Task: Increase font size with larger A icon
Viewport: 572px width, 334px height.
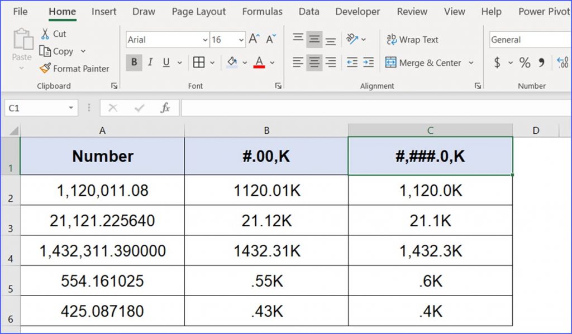Action: pos(254,40)
